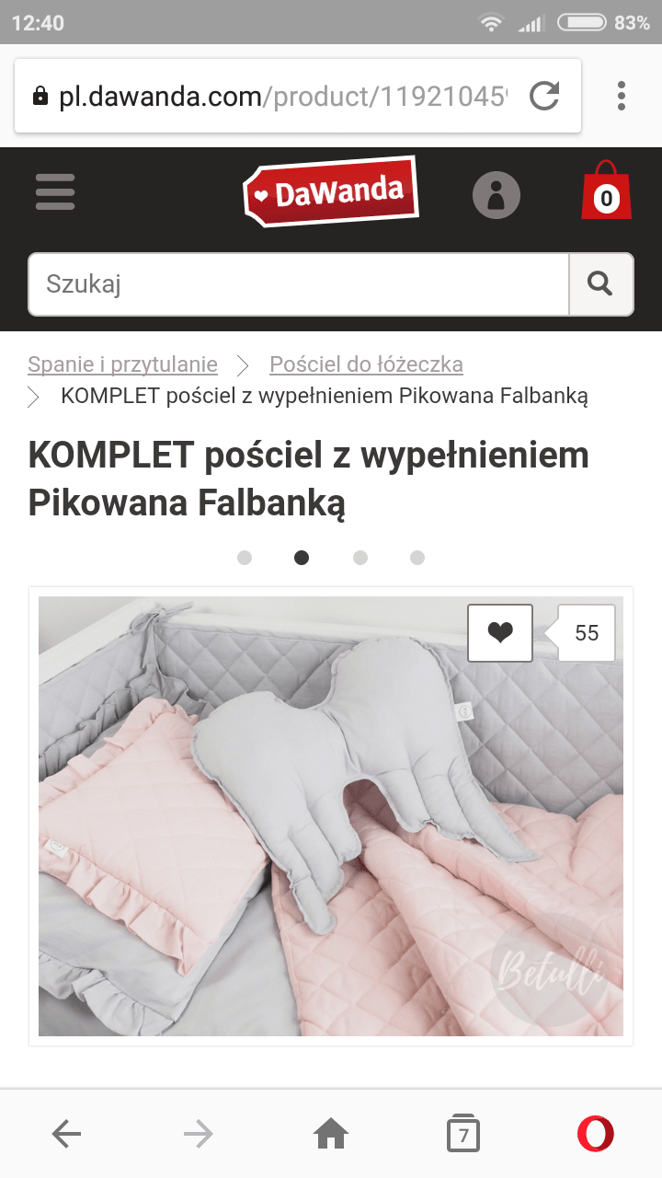Select the fourth image carousel dot
Screen dimensions: 662x1178
(x=417, y=558)
